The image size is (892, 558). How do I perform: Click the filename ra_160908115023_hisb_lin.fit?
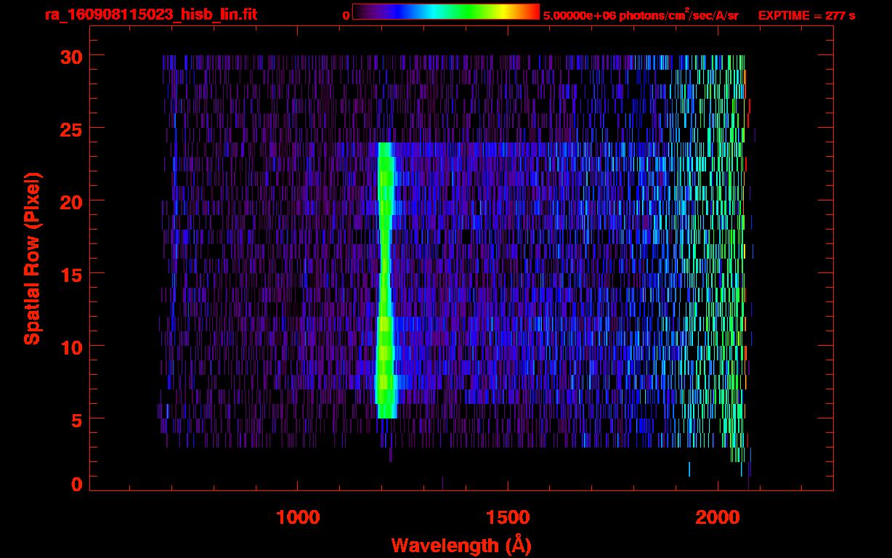click(150, 15)
